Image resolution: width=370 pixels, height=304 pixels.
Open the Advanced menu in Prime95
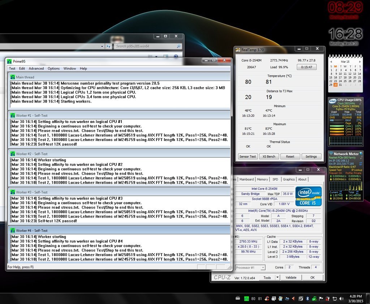pyautogui.click(x=36, y=69)
